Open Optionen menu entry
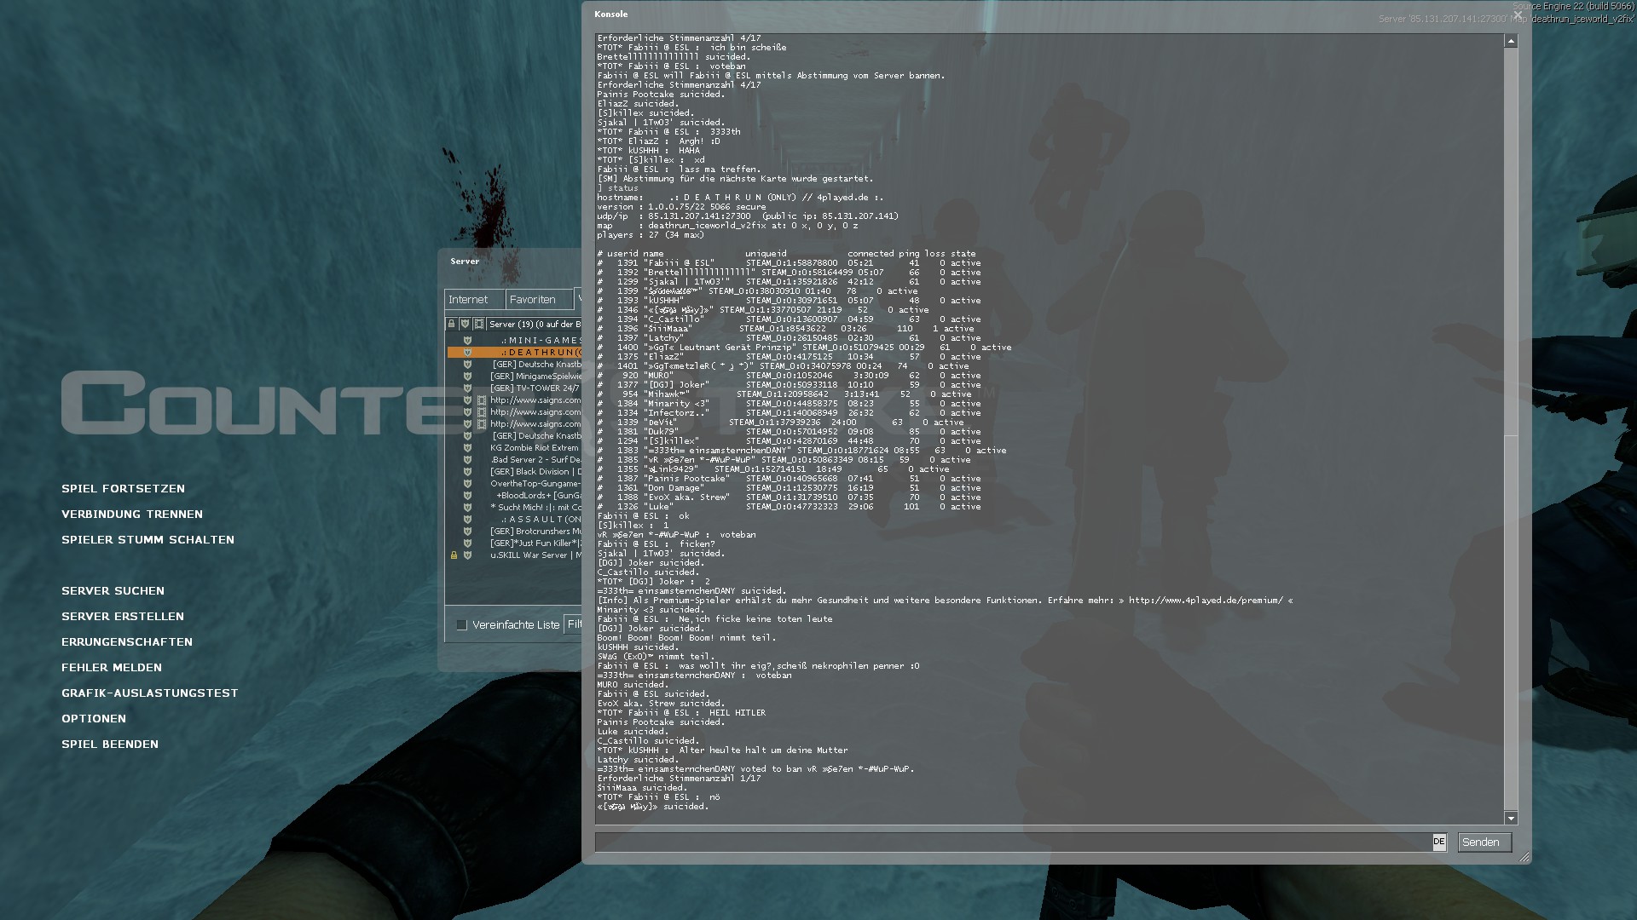 click(x=94, y=719)
